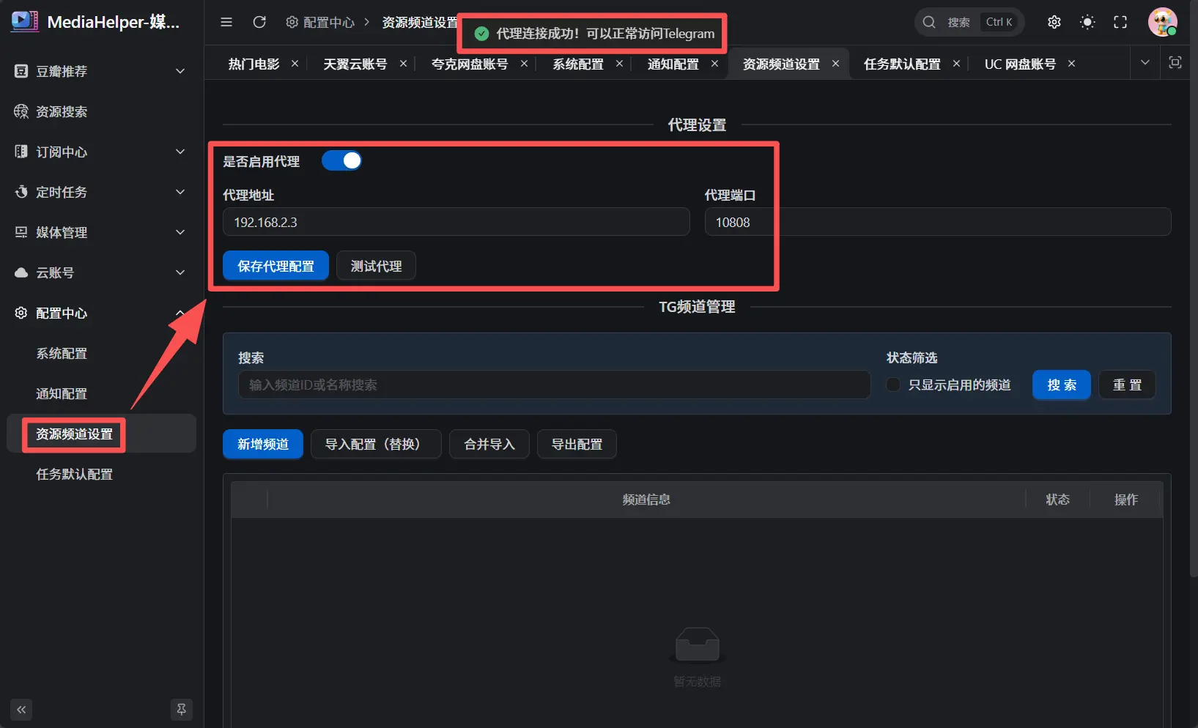Switch theme using the sun icon
This screenshot has width=1198, height=728.
(x=1087, y=22)
